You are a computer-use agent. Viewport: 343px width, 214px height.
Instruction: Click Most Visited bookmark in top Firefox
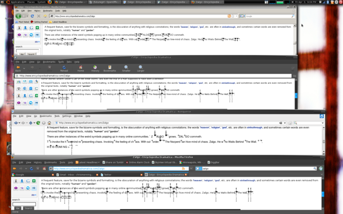(22, 22)
